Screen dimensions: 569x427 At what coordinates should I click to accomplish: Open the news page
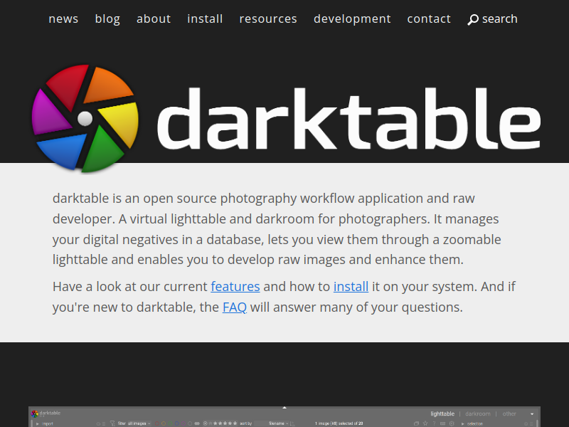(63, 19)
